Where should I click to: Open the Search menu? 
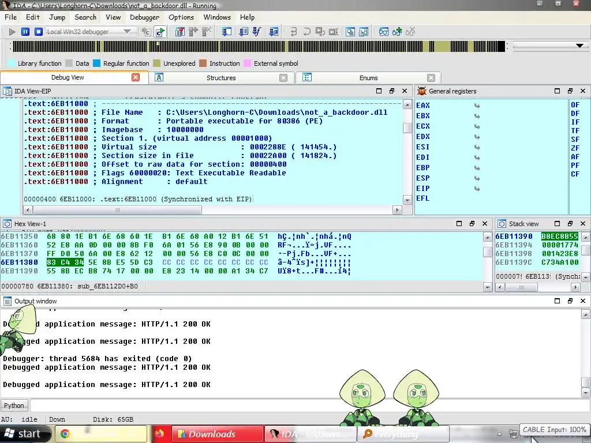click(x=85, y=17)
